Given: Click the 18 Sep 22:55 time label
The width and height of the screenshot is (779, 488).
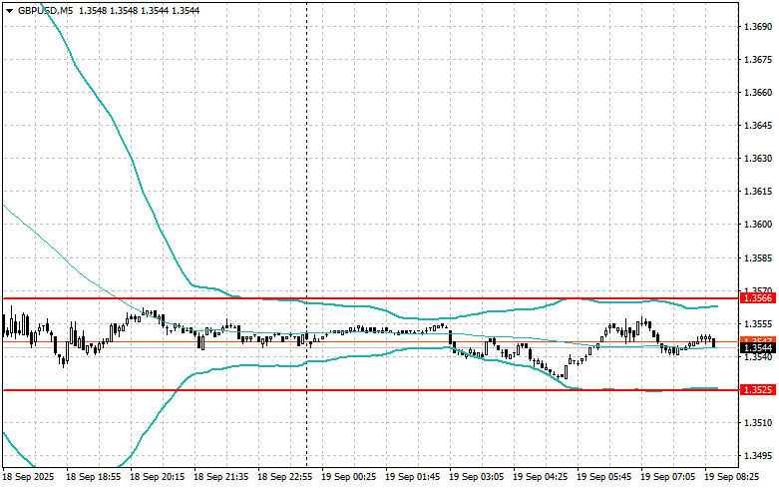Looking at the screenshot, I should point(284,477).
